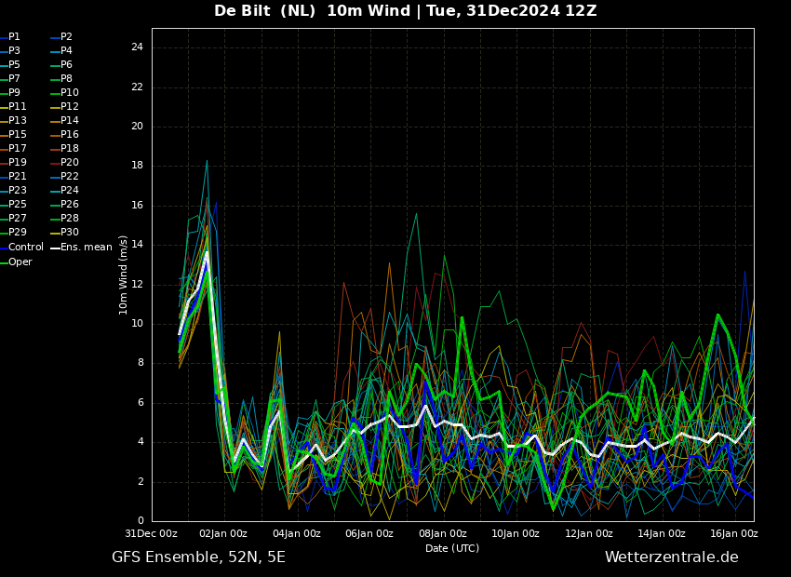Image resolution: width=791 pixels, height=577 pixels.
Task: Select the P24 legend entry
Action: (64, 190)
